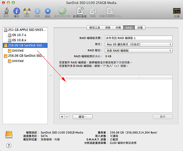Click the Create (製作) button
Image resolution: width=183 pixels, height=151 pixels.
(163, 117)
